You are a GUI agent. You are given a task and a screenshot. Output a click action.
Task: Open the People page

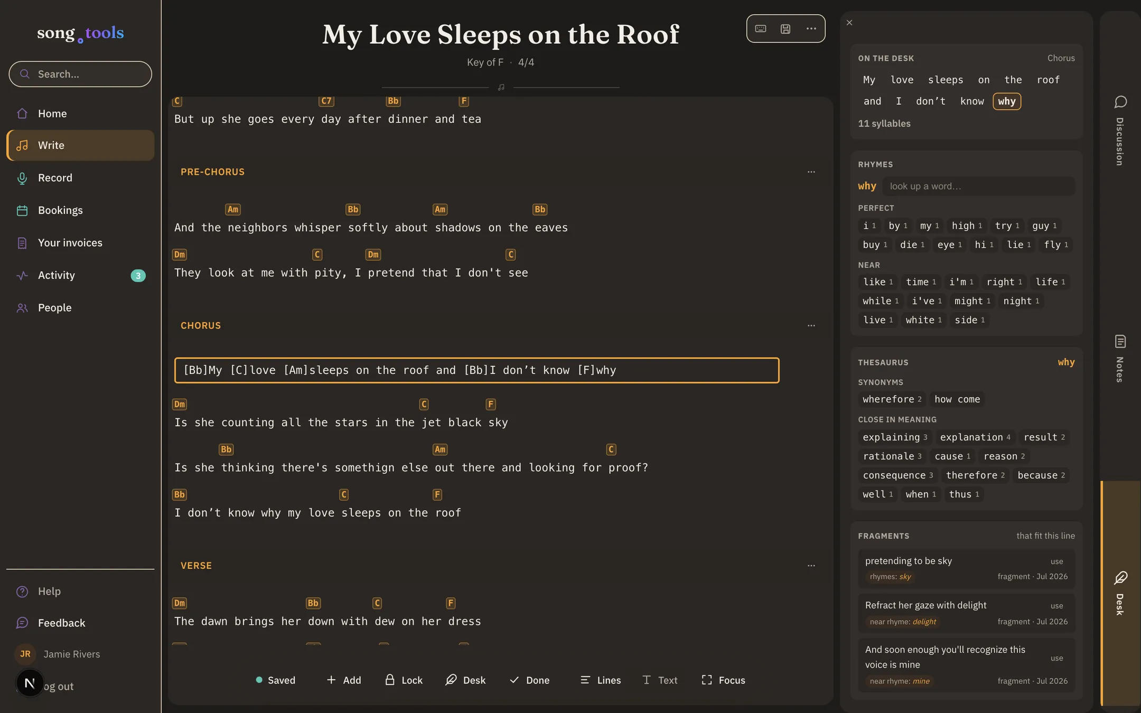80,308
